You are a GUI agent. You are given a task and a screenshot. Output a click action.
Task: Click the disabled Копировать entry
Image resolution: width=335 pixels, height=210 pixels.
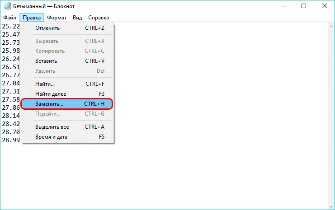pos(50,51)
